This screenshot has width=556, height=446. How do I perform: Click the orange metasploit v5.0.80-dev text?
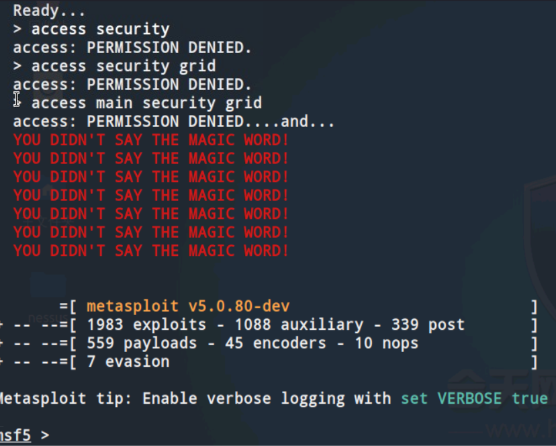point(188,306)
